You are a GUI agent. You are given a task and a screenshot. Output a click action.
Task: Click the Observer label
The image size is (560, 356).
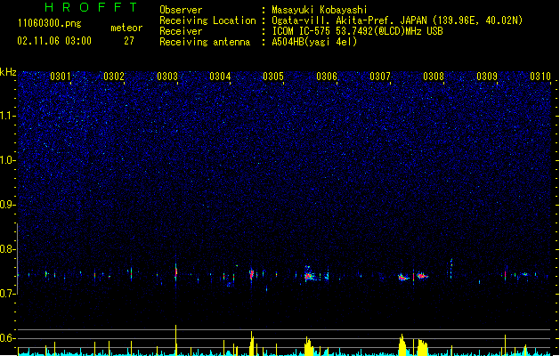pyautogui.click(x=181, y=10)
